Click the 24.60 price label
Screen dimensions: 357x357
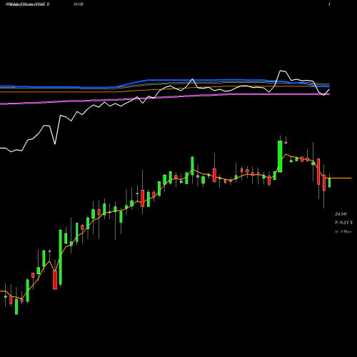click(341, 214)
